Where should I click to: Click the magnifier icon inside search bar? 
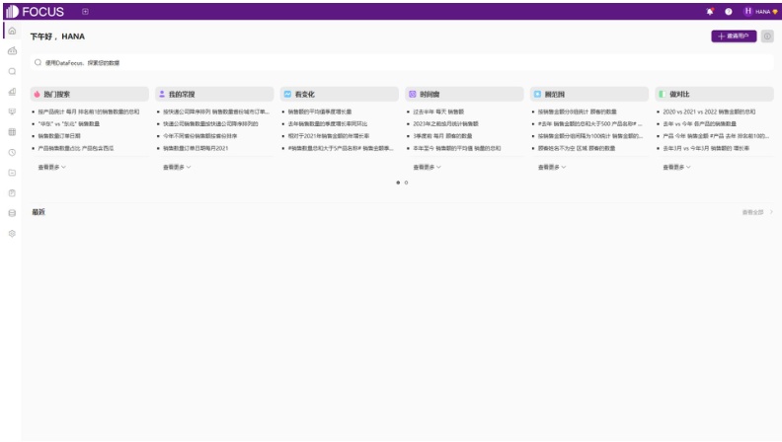click(38, 63)
